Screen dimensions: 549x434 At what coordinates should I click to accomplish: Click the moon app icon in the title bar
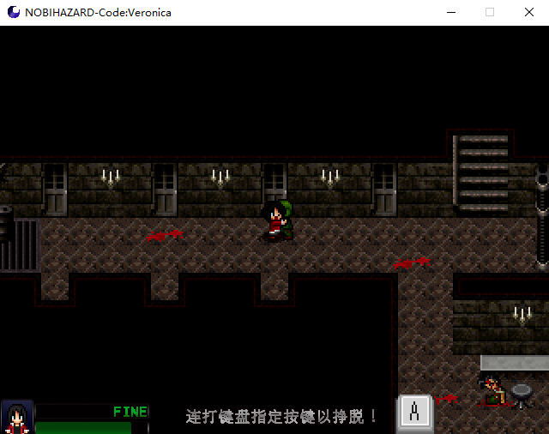point(14,12)
